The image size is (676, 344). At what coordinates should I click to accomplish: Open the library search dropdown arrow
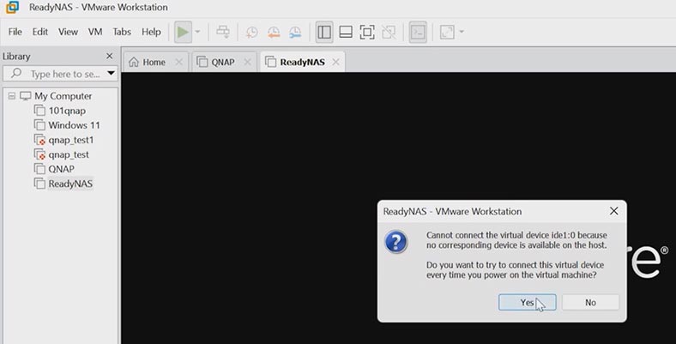[x=111, y=73]
